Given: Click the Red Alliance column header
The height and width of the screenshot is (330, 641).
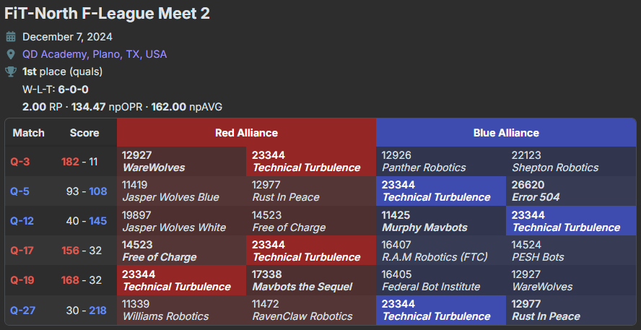Looking at the screenshot, I should pos(246,133).
